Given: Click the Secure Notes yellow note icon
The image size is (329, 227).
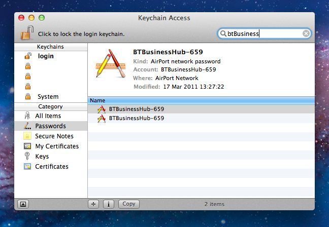Looking at the screenshot, I should click(x=27, y=136).
